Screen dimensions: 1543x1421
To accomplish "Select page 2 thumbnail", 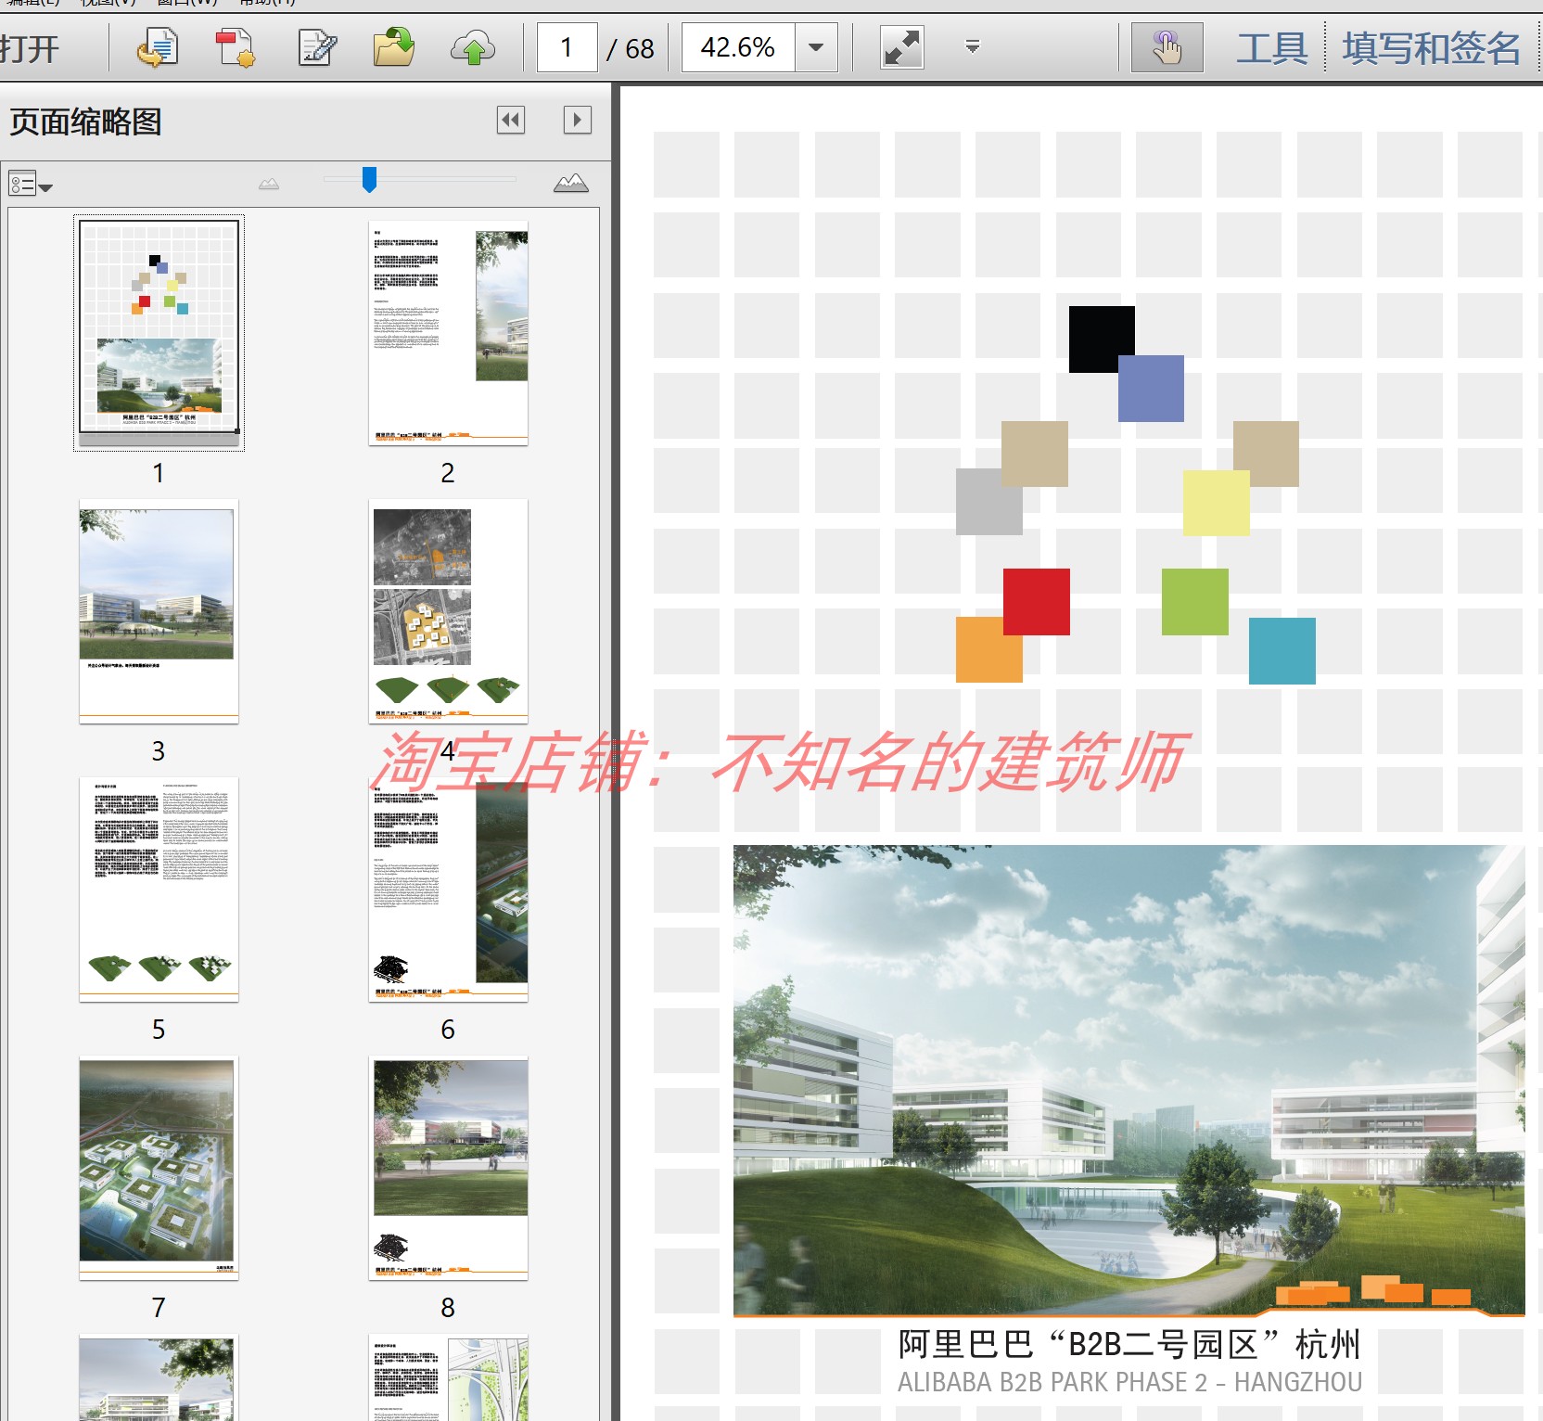I will click(x=449, y=333).
